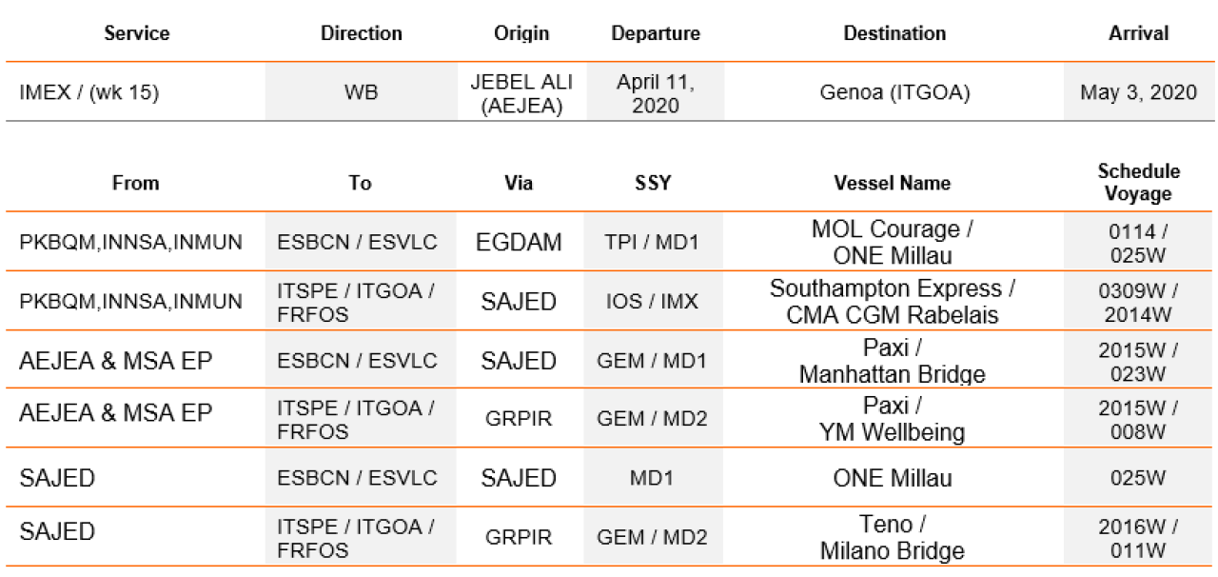
Task: Click the 0114 / 025W voyage cell
Action: pos(1138,243)
